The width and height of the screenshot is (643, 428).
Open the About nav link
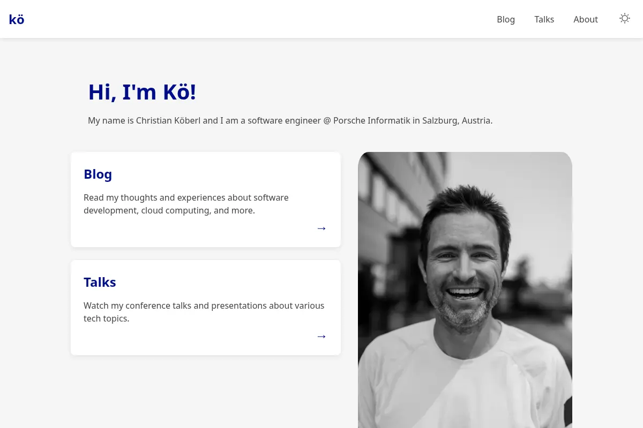point(585,19)
